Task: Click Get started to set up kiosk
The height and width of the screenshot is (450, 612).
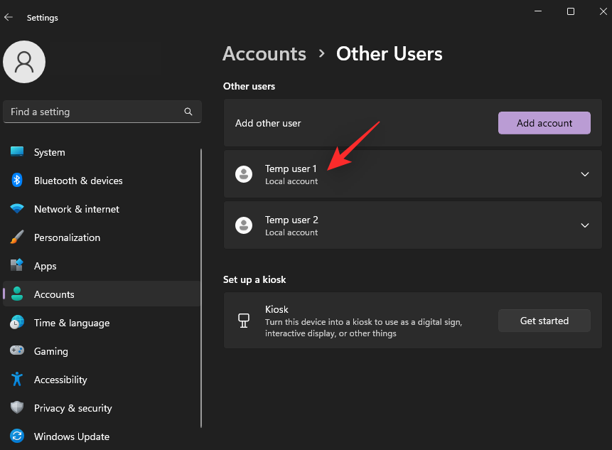Action: click(x=544, y=320)
